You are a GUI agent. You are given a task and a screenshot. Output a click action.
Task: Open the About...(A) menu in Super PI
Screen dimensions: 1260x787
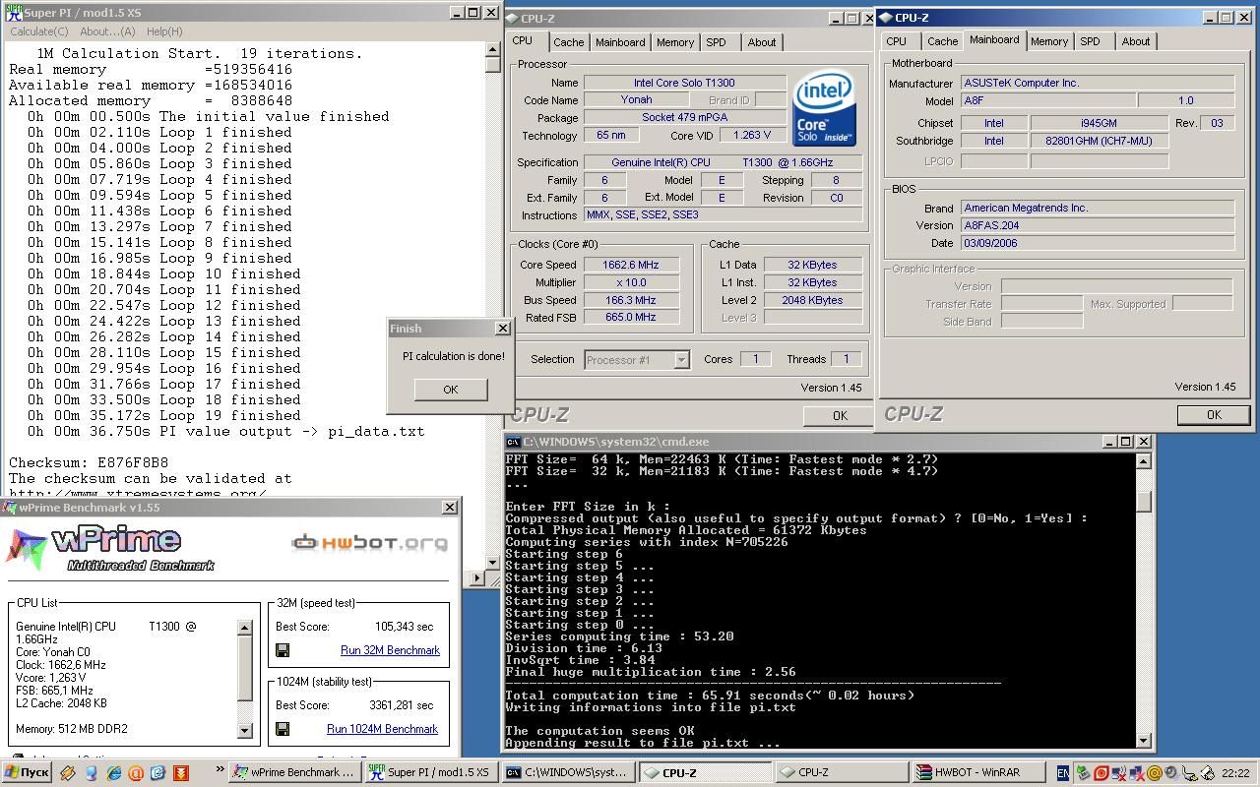click(107, 31)
